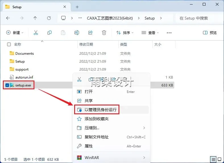Choose 添加到收藏夹 from context menu
This screenshot has height=163, width=224.
click(x=111, y=119)
